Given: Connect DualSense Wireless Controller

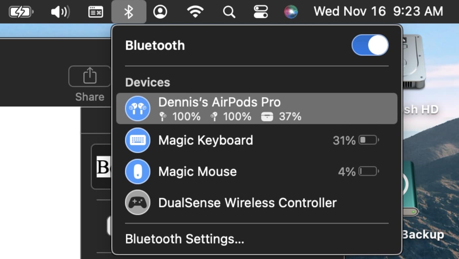Looking at the screenshot, I should (247, 203).
